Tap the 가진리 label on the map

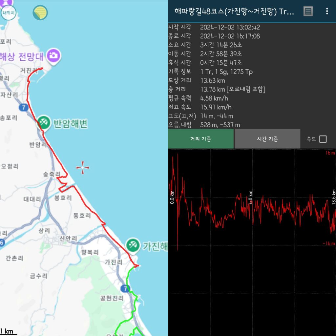point(114,262)
